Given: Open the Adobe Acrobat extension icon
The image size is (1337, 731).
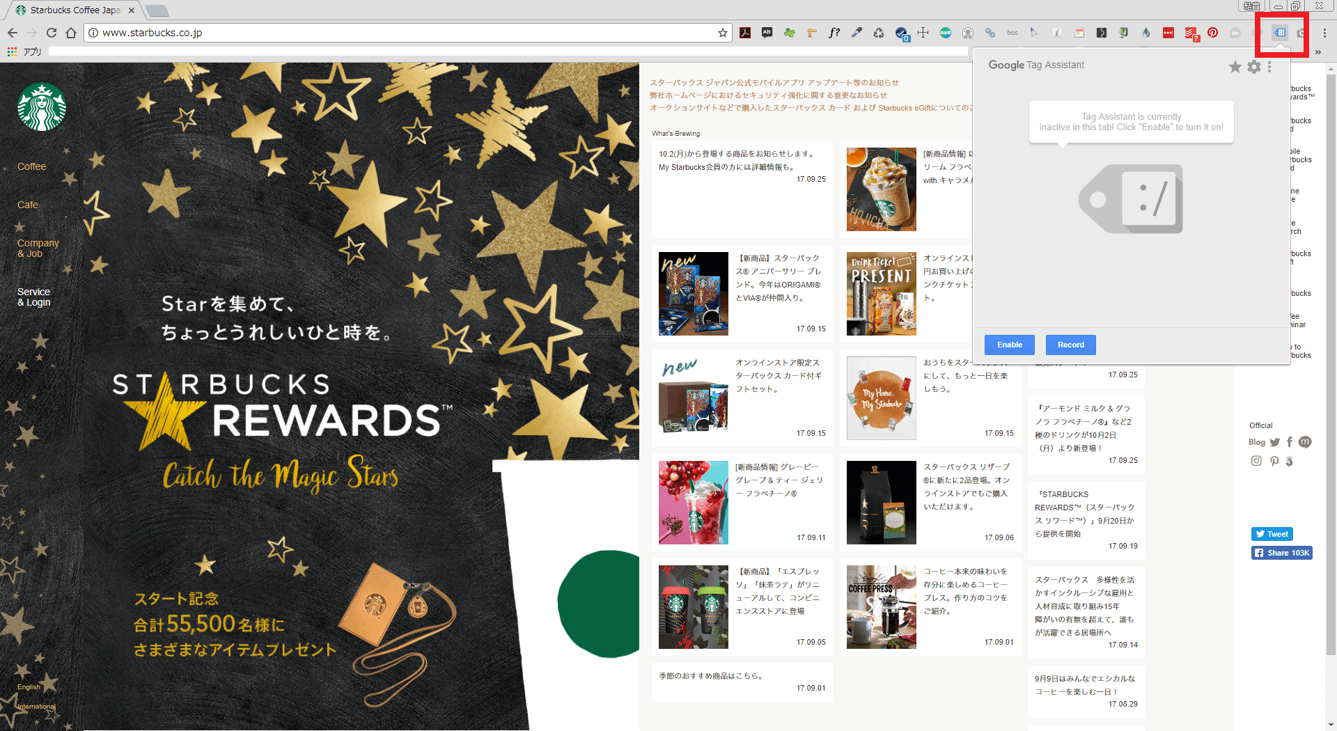Looking at the screenshot, I should click(745, 33).
